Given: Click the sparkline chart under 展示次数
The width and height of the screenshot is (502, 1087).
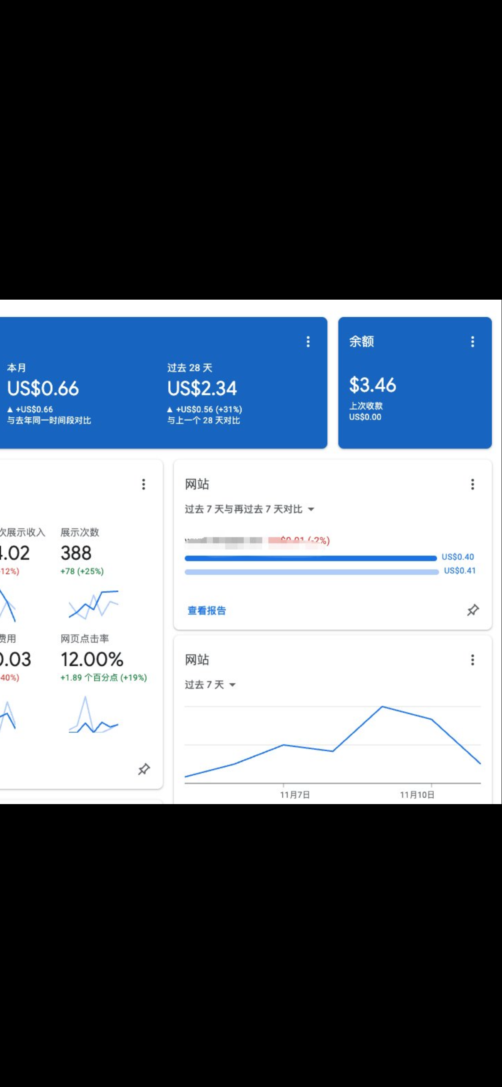Looking at the screenshot, I should click(93, 604).
